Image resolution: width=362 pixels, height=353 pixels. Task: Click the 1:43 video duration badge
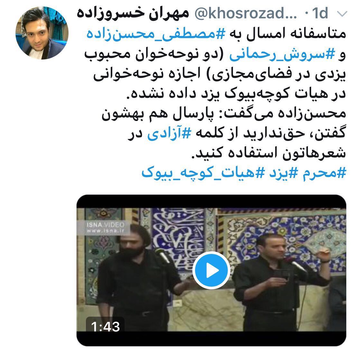[105, 326]
